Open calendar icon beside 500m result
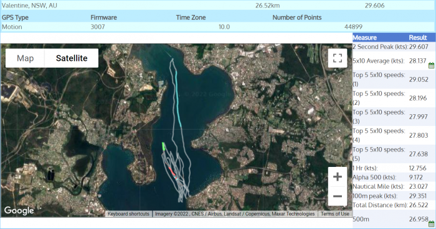The height and width of the screenshot is (229, 436). (431, 224)
